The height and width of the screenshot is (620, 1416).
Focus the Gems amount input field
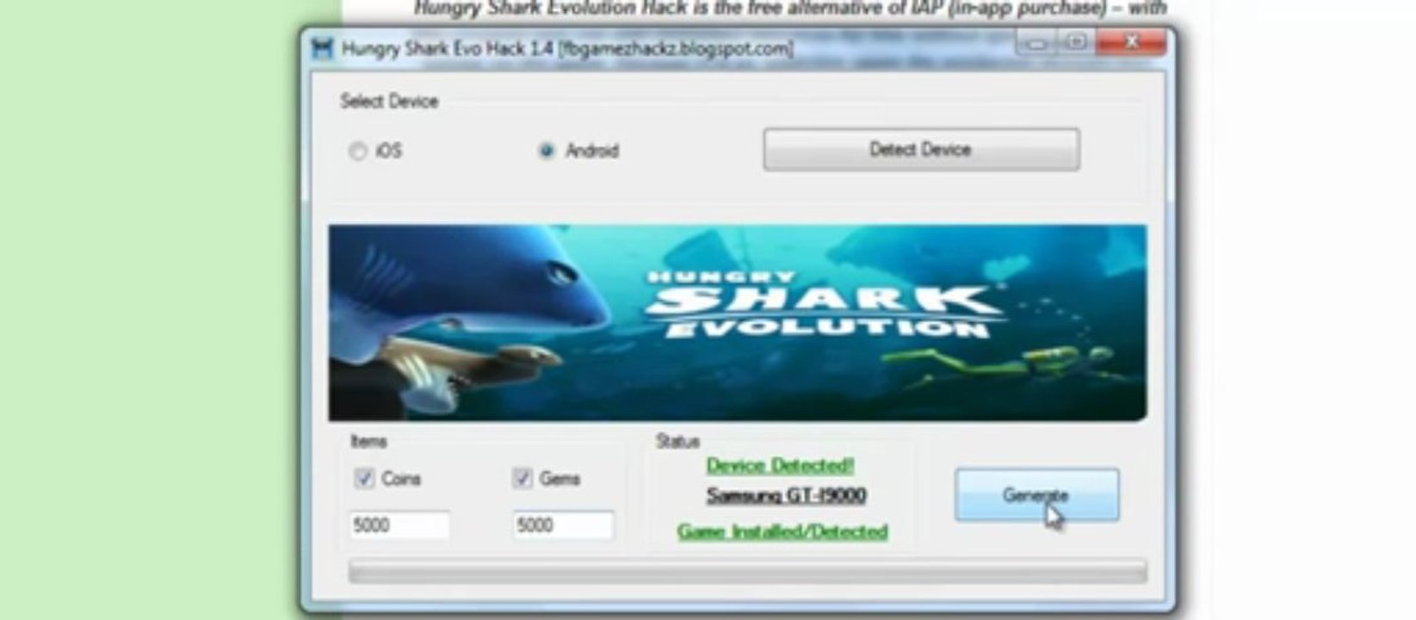click(x=564, y=525)
